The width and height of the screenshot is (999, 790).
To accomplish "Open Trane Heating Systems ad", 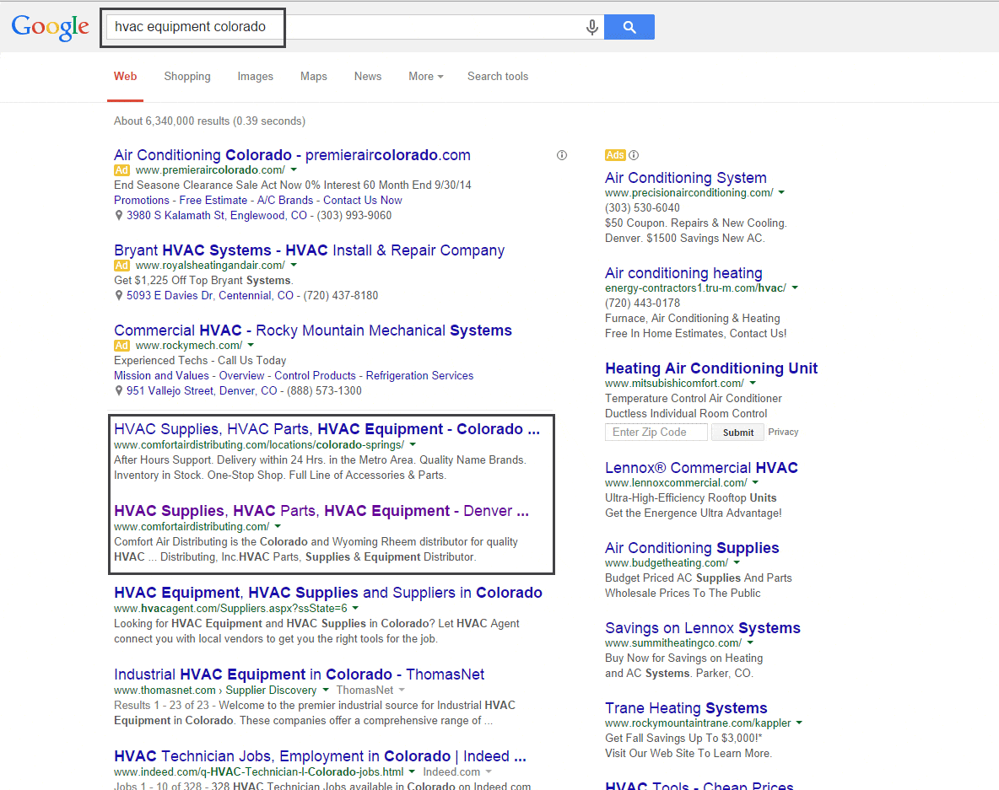I will point(686,708).
